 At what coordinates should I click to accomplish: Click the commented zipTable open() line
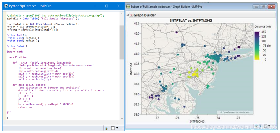pyautogui.click(x=55, y=15)
